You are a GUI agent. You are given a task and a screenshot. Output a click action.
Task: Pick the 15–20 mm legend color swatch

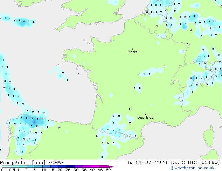(55, 166)
